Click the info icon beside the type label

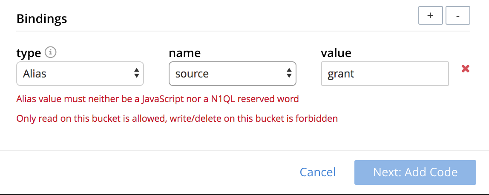tap(51, 52)
